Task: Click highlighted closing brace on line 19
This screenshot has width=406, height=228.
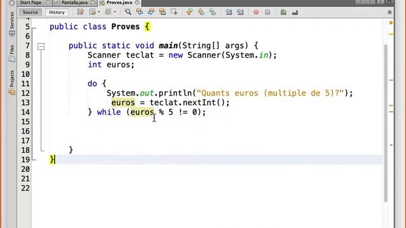Action: point(52,159)
